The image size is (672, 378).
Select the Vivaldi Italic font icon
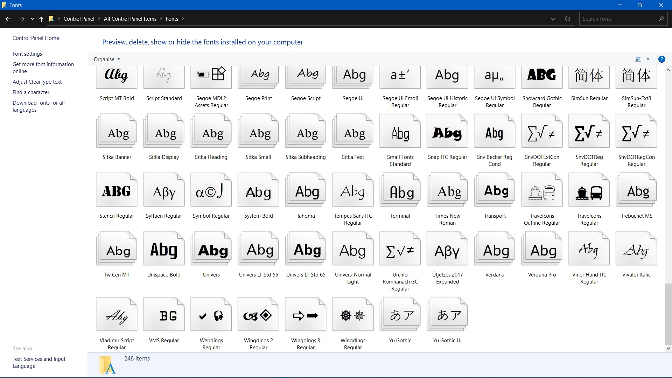636,248
